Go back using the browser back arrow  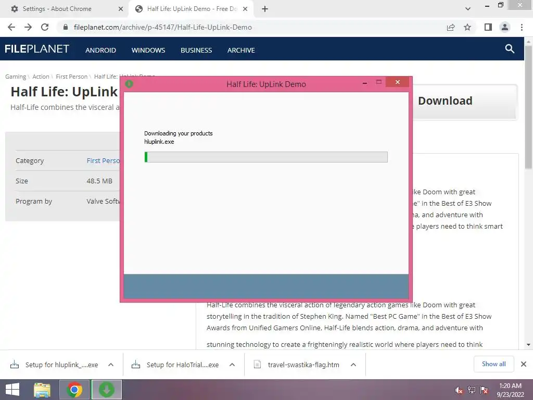click(11, 27)
